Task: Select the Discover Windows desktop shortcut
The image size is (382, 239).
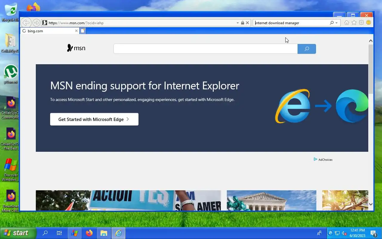Action: (x=11, y=170)
